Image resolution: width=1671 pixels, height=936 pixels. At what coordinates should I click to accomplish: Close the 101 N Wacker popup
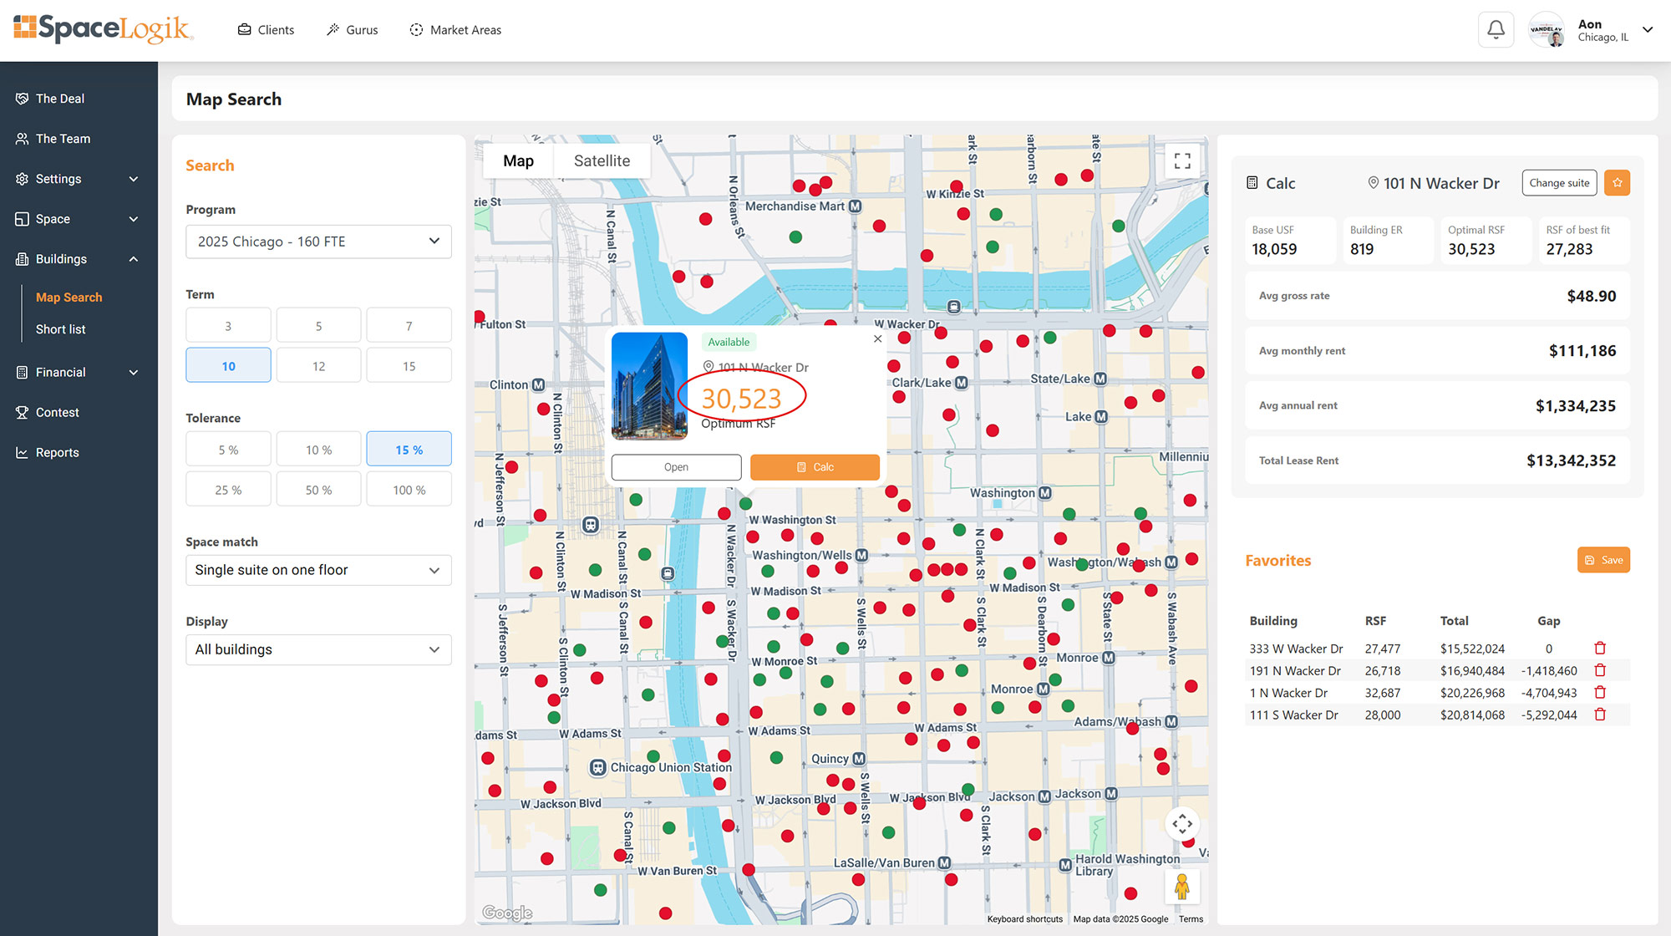click(877, 339)
